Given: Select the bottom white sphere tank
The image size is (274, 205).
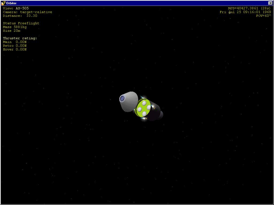Looking at the screenshot, I should coord(144,114).
